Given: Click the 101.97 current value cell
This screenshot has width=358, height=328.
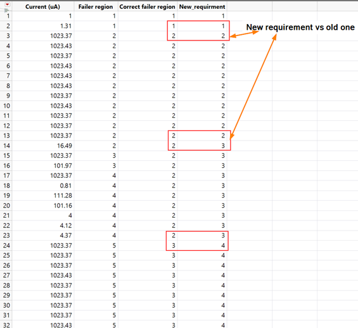Looking at the screenshot, I should point(63,166).
